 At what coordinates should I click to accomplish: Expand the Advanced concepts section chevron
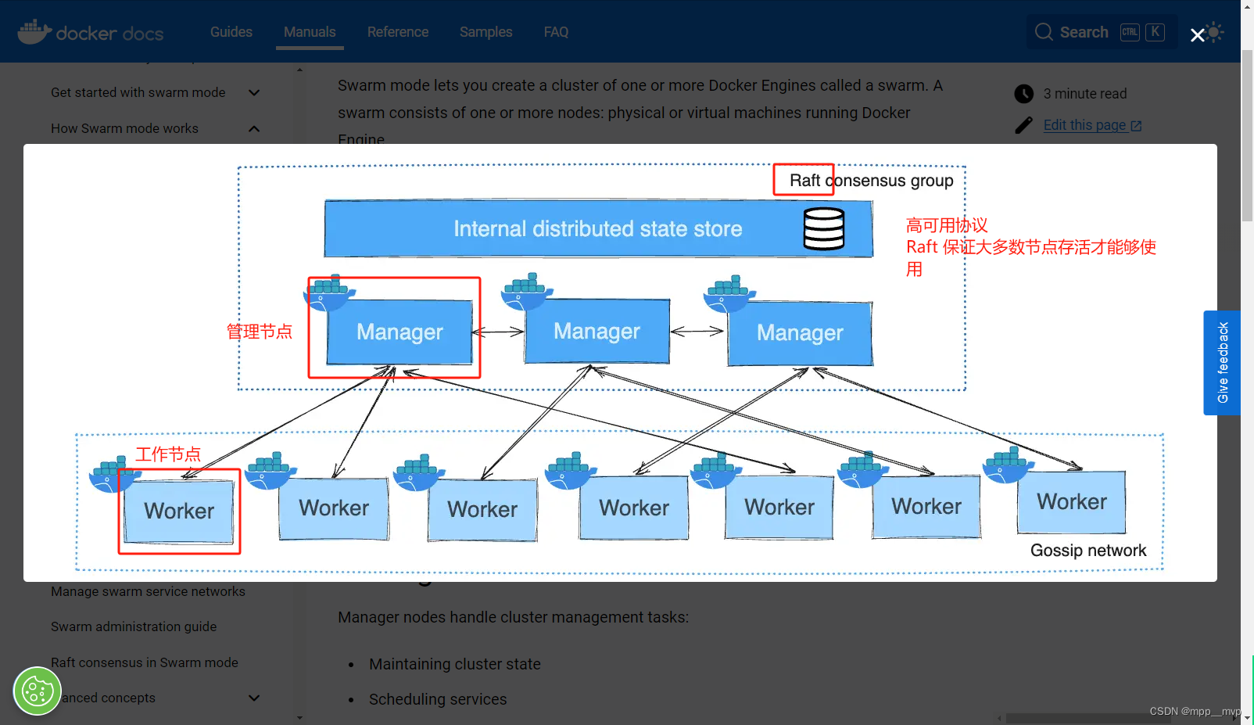254,698
